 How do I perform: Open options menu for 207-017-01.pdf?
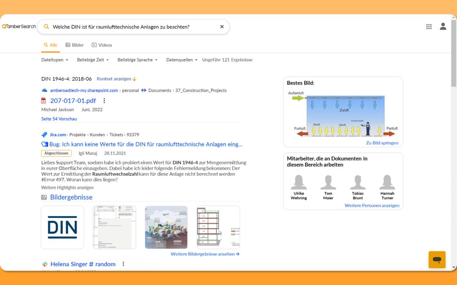(104, 100)
